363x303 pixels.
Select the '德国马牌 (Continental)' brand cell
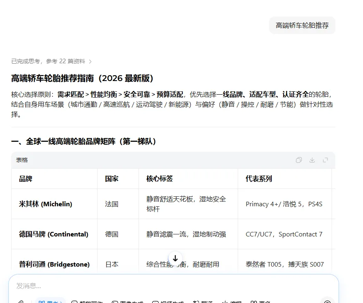[54, 234]
